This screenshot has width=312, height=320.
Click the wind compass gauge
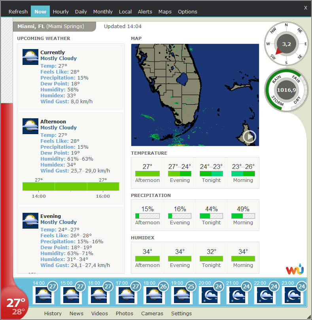point(287,44)
